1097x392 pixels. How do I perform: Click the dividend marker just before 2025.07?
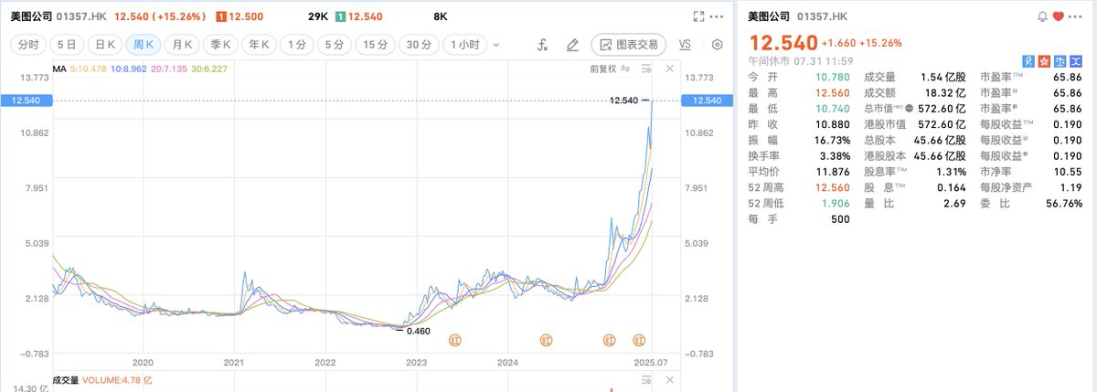pos(639,341)
